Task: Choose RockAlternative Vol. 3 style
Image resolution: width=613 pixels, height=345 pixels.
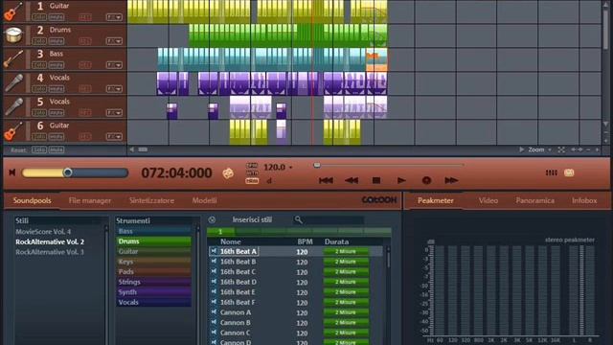Action: (x=50, y=252)
